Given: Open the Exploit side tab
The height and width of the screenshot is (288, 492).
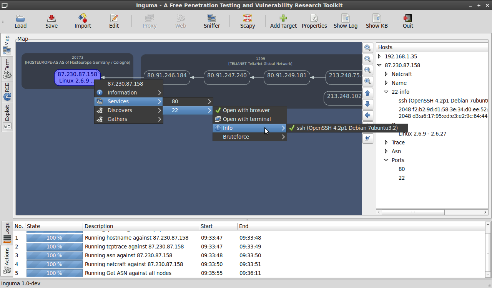Looking at the screenshot, I should [x=7, y=118].
